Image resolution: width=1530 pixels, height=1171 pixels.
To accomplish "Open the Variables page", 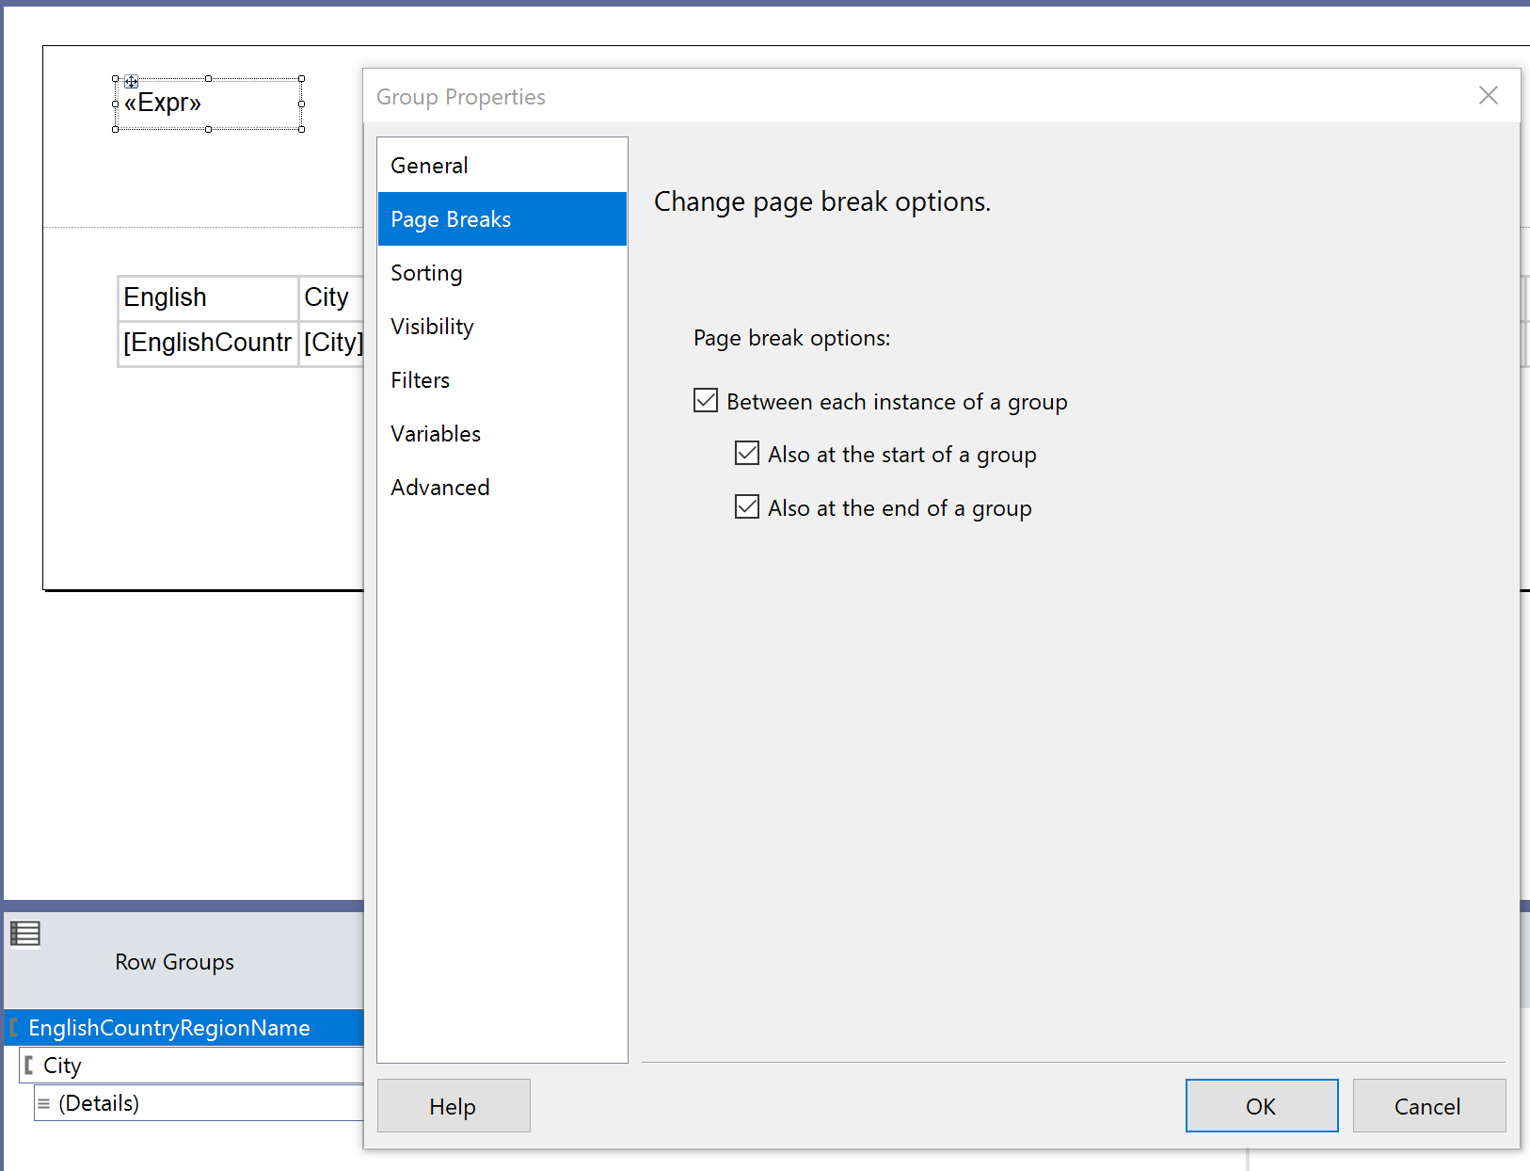I will pyautogui.click(x=502, y=434).
